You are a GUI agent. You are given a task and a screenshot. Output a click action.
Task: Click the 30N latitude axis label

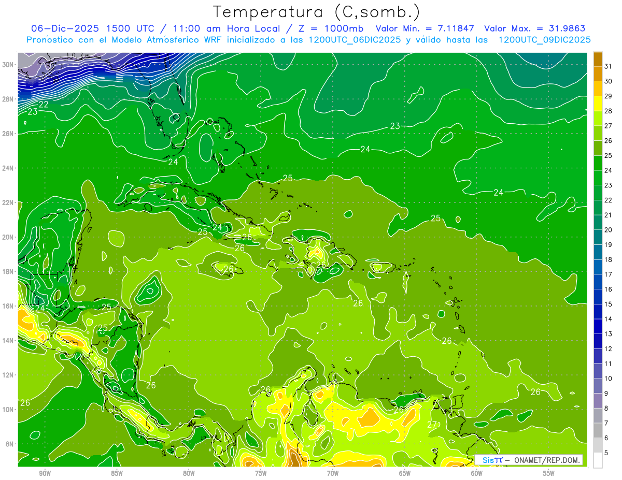[x=9, y=65]
